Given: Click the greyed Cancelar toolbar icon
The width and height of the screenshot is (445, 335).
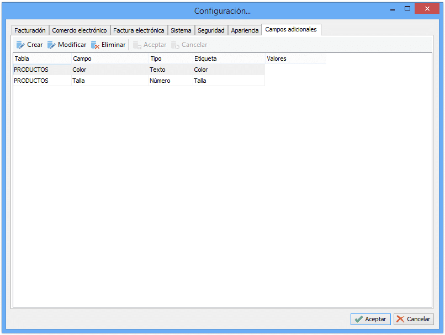Looking at the screenshot, I should (175, 45).
